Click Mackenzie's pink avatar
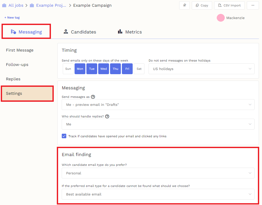The image size is (262, 205). tap(221, 18)
